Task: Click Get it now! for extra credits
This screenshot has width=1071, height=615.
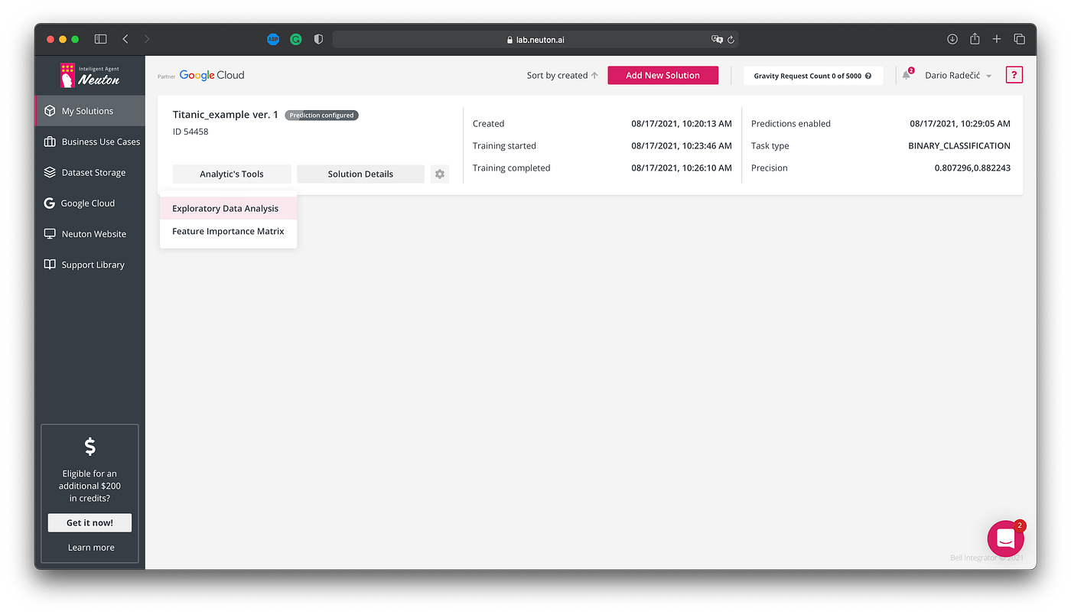Action: pos(90,522)
